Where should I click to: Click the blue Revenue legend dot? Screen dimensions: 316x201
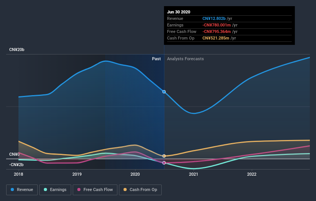(x=12, y=189)
